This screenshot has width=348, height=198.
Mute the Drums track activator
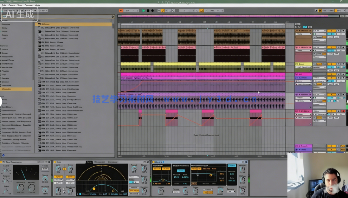pos(331,64)
